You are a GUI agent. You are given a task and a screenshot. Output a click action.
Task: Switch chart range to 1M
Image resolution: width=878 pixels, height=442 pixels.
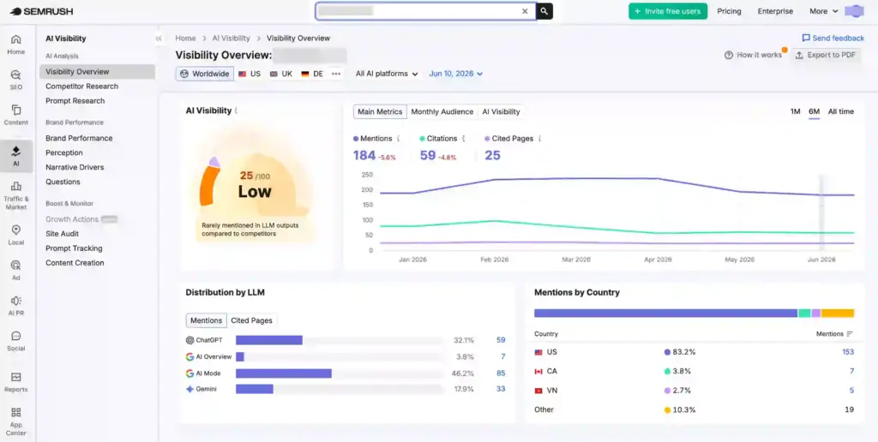[x=795, y=111]
